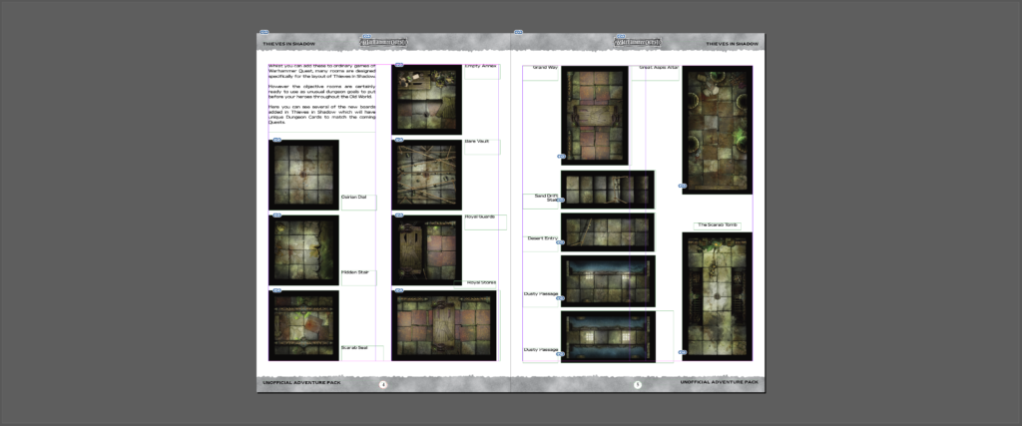Select the Warhammer Quest logo on page 5

tap(638, 42)
